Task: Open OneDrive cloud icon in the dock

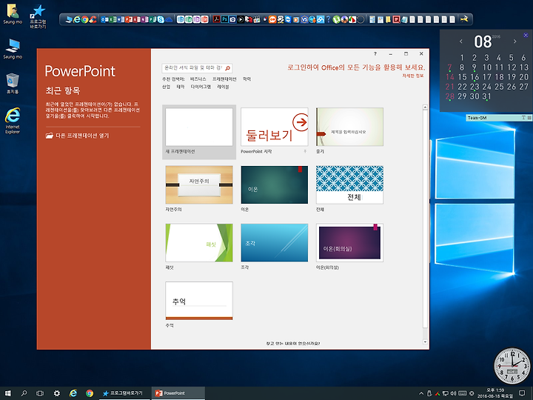Action: [169, 20]
